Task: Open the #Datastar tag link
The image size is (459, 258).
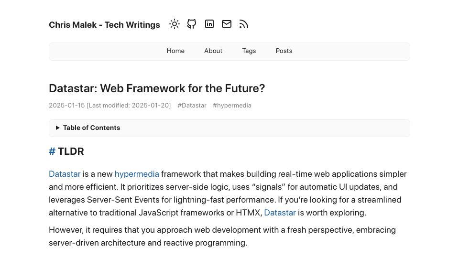Action: pyautogui.click(x=192, y=105)
